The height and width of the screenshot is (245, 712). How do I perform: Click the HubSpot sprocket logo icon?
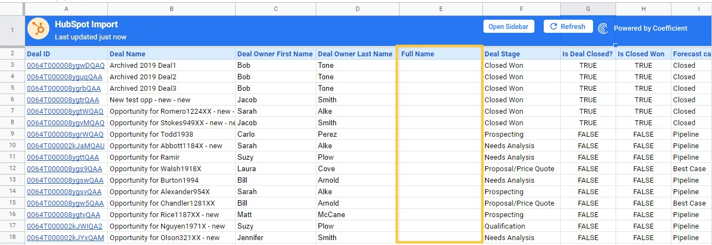(x=38, y=28)
